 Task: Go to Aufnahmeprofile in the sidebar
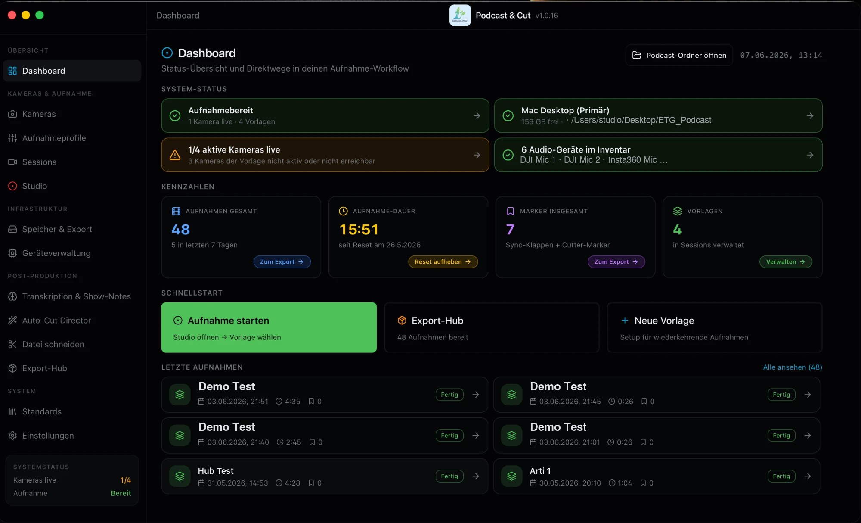tap(72, 138)
